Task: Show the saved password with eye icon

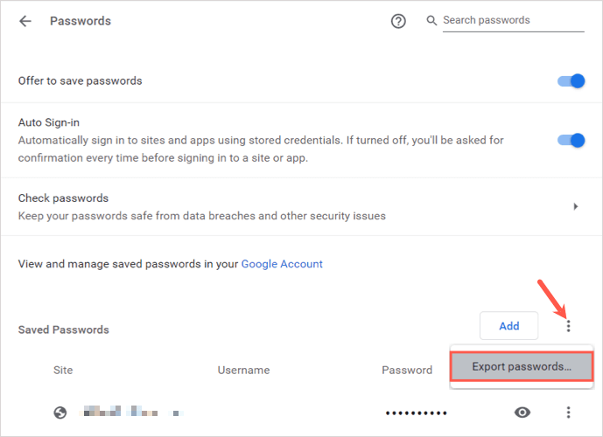Action: [x=523, y=413]
